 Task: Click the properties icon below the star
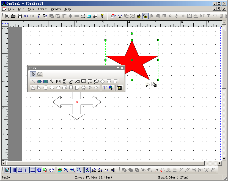point(147,84)
